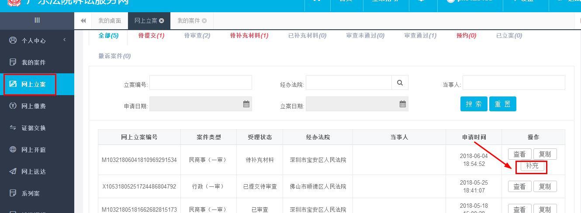Viewport: 581px width, 213px height.
Task: Open 我的案件 in the sidebar
Action: tap(37, 62)
